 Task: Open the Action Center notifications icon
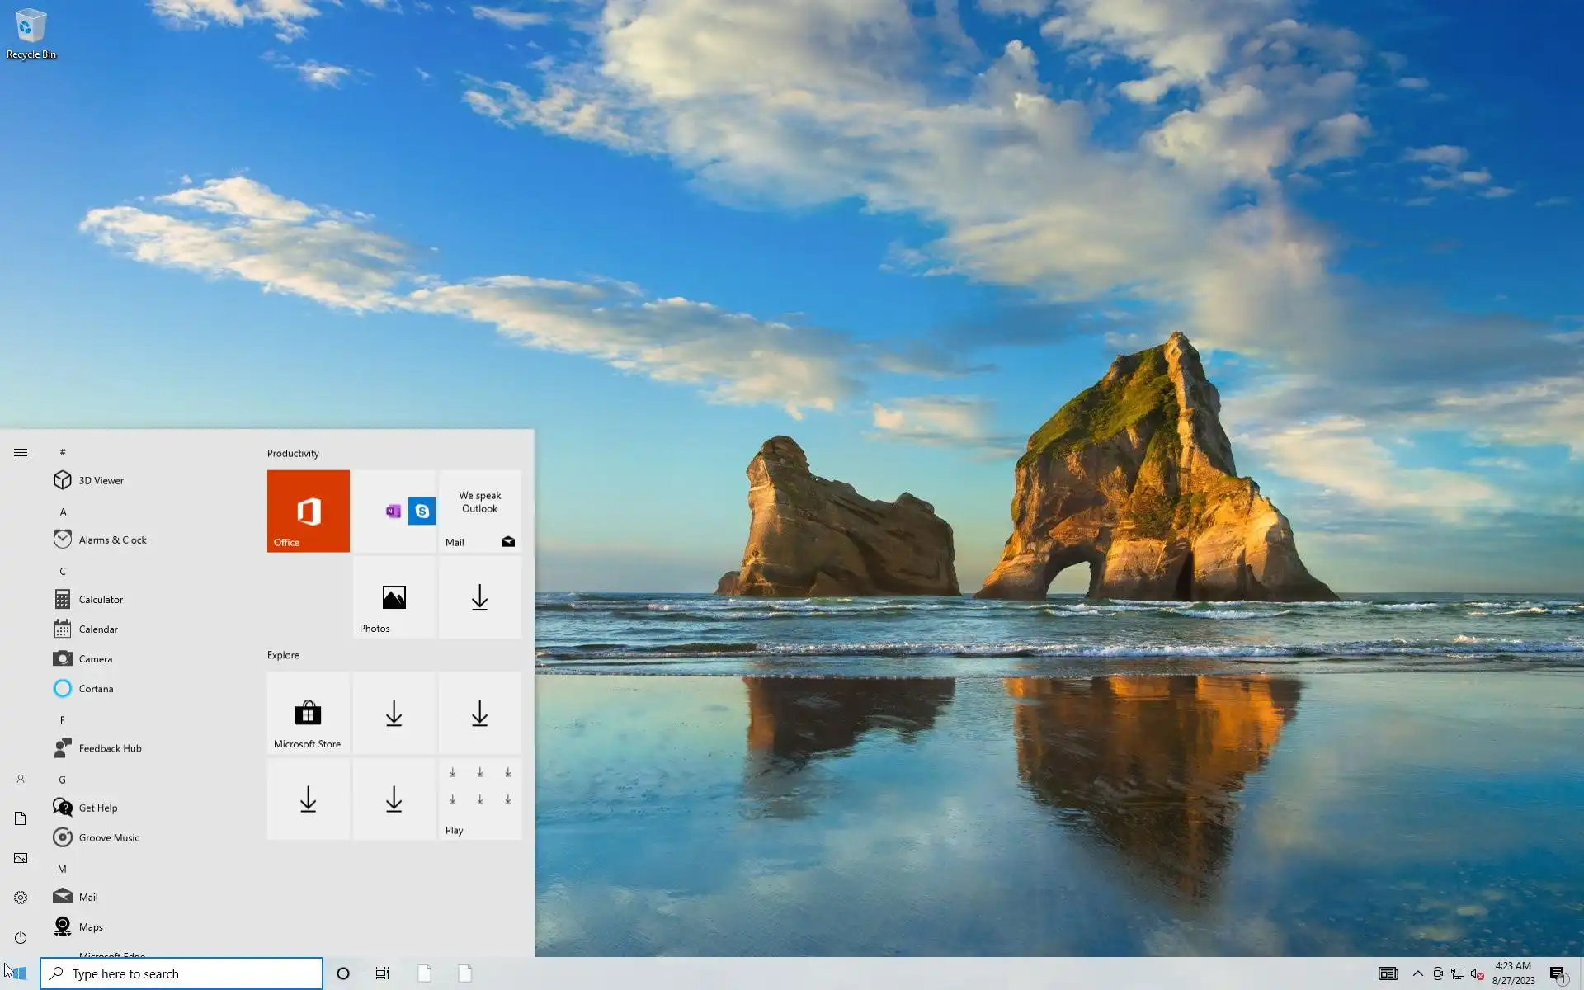[1557, 973]
